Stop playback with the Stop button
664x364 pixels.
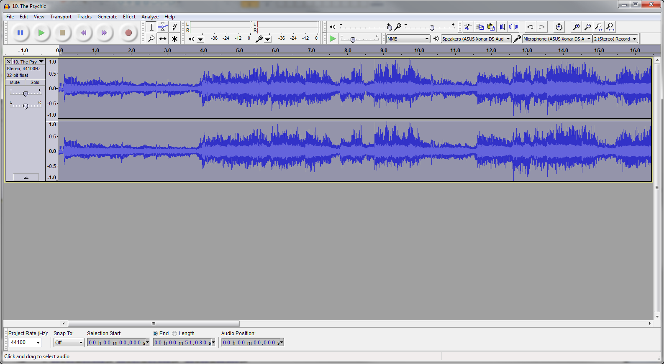tap(62, 33)
